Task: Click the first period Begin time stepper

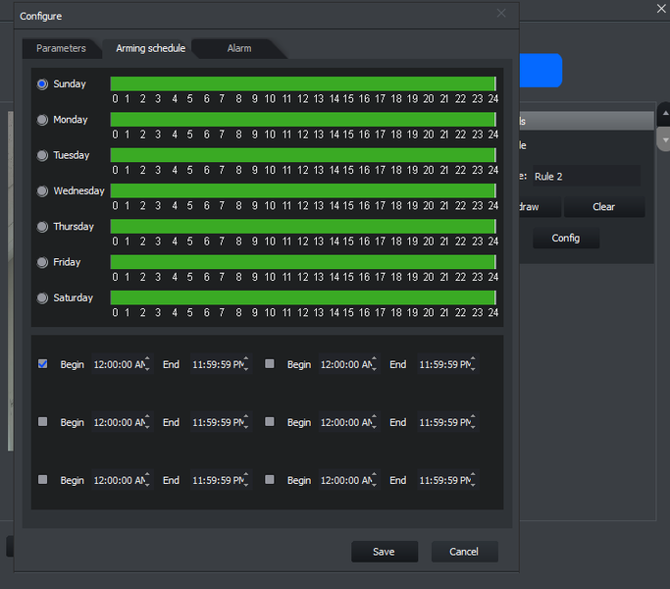Action: point(147,364)
